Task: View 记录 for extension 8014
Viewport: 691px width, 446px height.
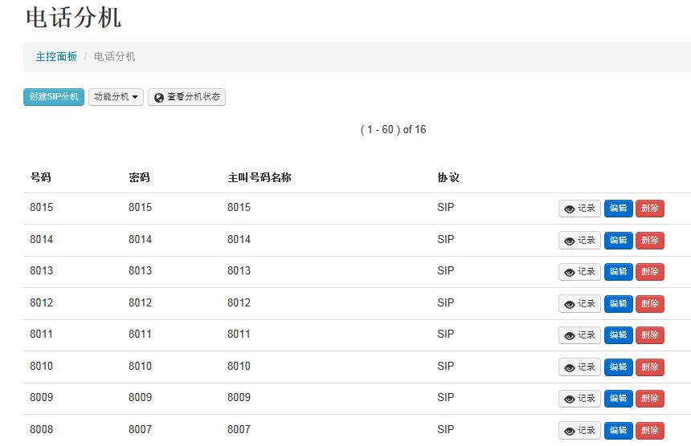Action: tap(579, 240)
